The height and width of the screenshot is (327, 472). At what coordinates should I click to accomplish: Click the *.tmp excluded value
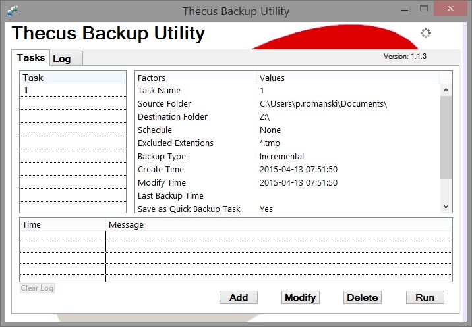coord(270,143)
